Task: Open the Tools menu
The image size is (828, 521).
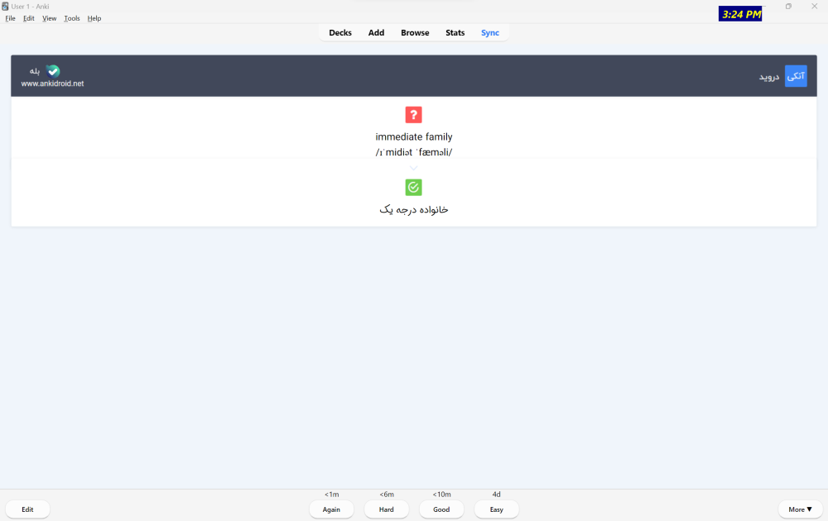Action: click(72, 18)
